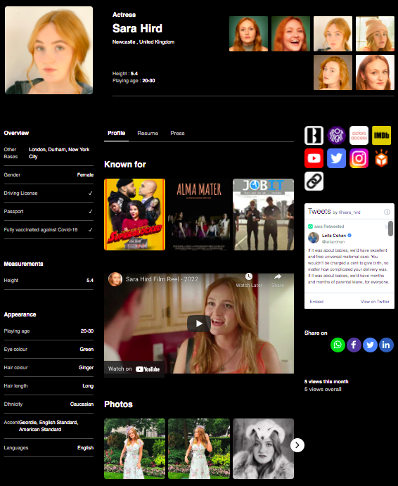The image size is (398, 486).
Task: Open the Alma Mater poster
Action: 199,215
